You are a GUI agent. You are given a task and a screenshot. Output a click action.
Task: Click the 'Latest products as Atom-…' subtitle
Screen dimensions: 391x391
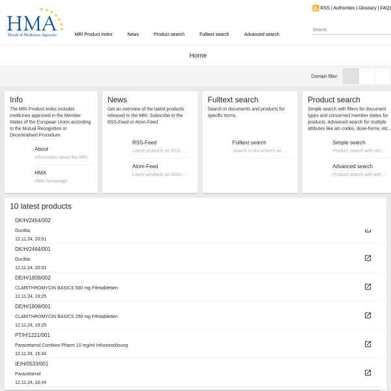(x=160, y=174)
